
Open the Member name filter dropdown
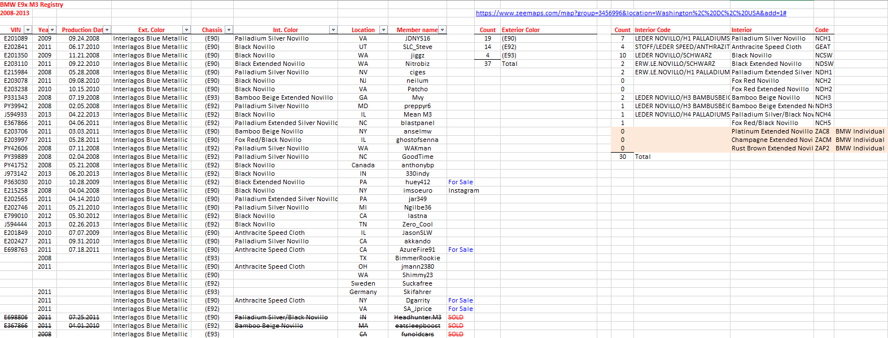443,30
